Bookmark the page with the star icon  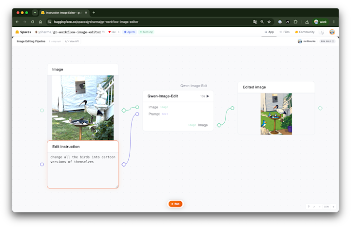(269, 22)
